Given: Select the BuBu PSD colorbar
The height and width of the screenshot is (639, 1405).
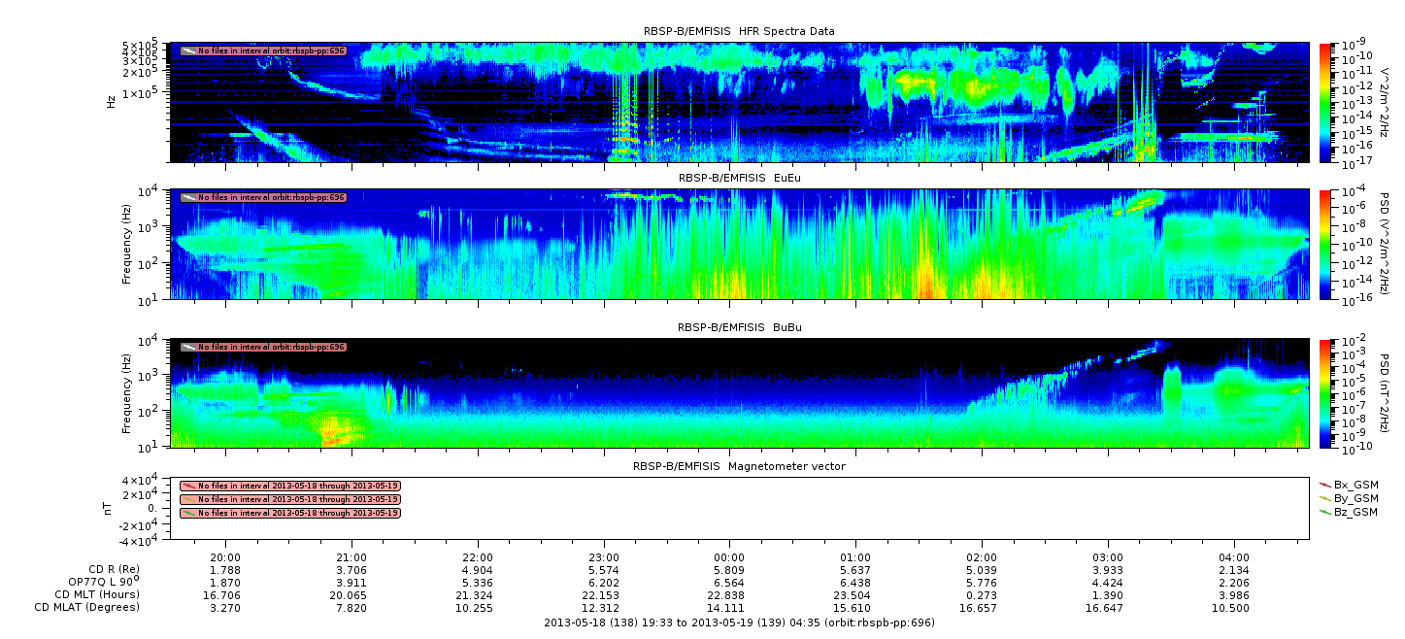Looking at the screenshot, I should tap(1326, 393).
